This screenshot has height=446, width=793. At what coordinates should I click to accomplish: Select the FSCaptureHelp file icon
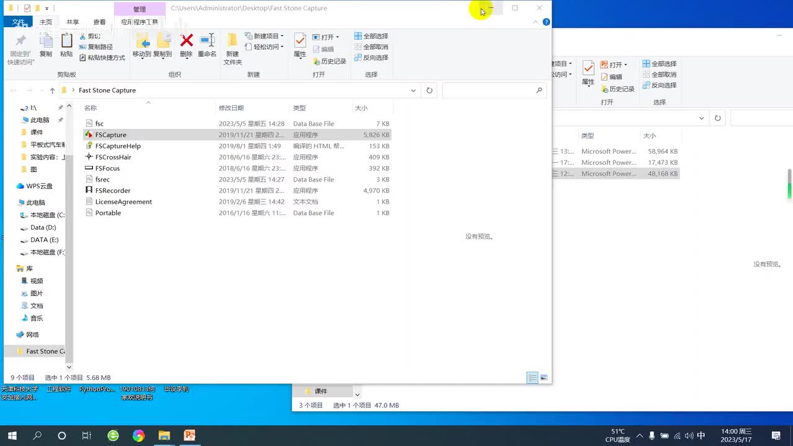click(x=89, y=146)
